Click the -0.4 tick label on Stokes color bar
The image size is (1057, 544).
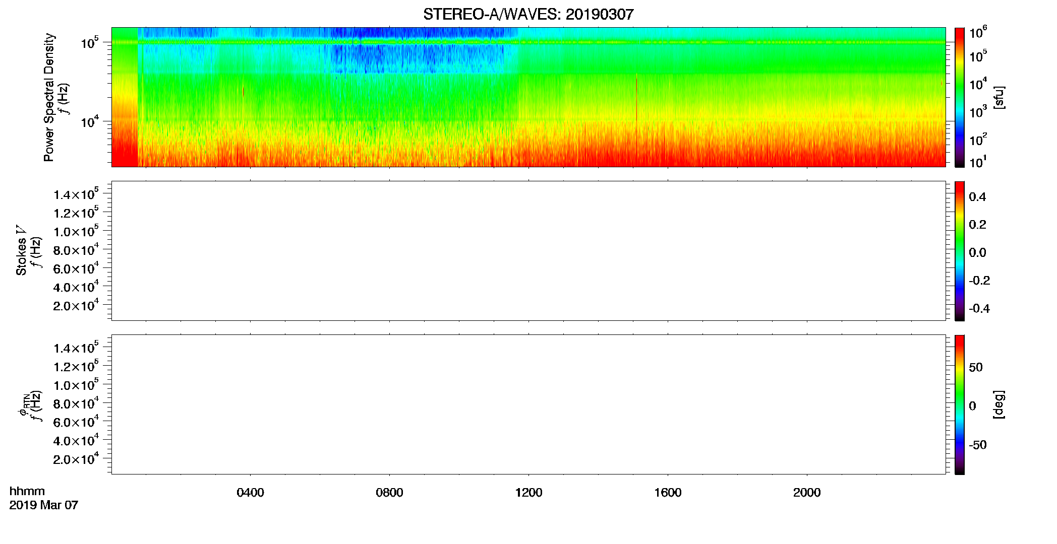tap(979, 309)
